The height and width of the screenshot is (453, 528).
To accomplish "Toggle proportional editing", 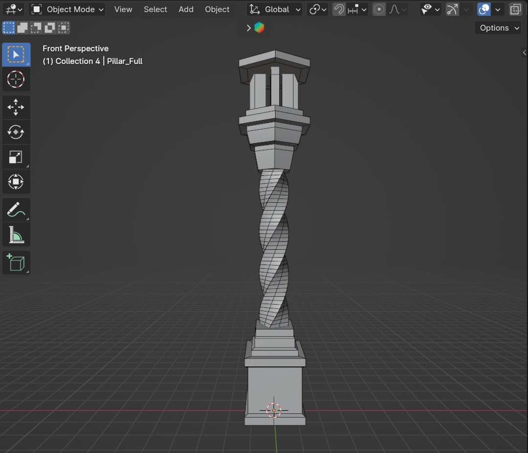I will 379,9.
